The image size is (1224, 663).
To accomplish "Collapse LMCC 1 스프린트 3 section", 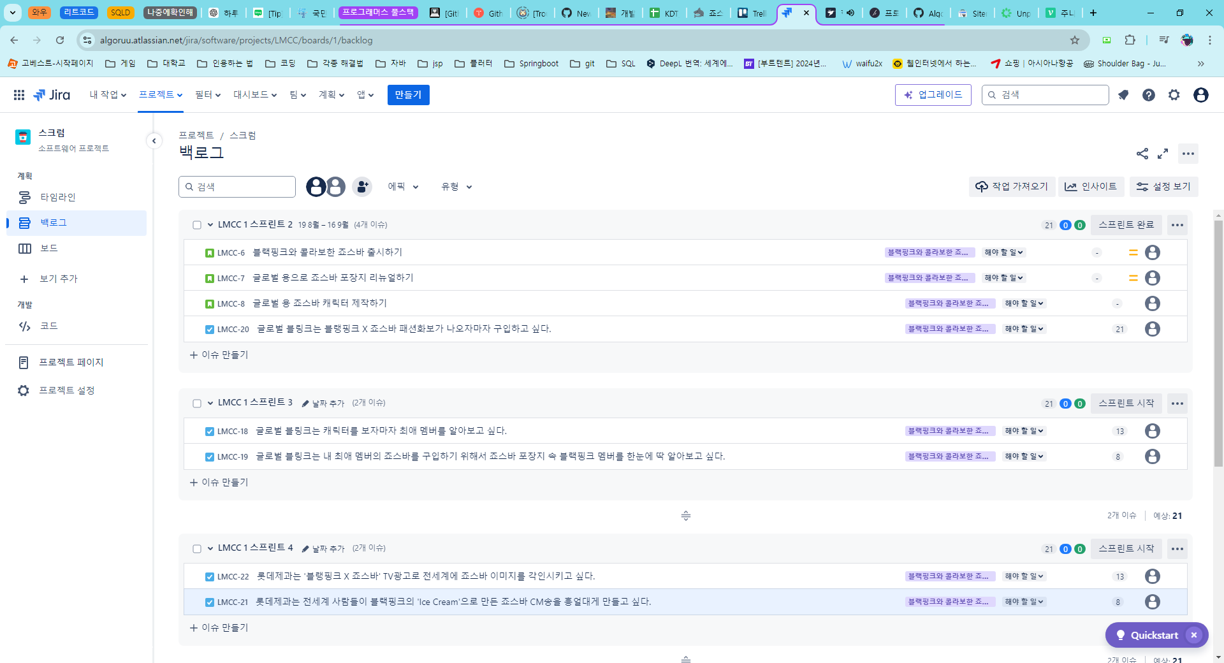I will [x=210, y=404].
